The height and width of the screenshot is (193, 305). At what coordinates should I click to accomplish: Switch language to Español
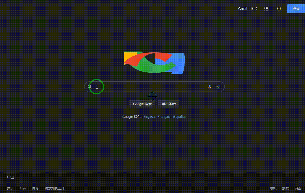179,117
